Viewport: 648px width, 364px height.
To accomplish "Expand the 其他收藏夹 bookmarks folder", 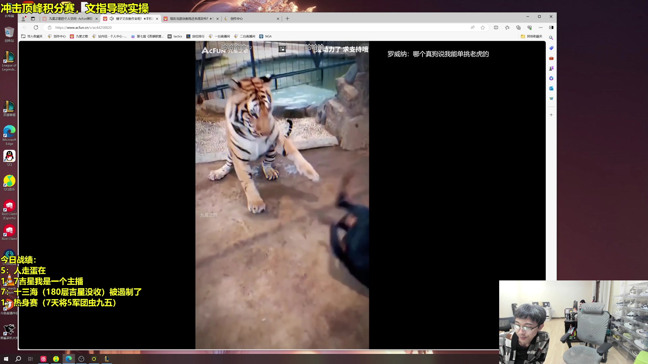I will point(532,36).
